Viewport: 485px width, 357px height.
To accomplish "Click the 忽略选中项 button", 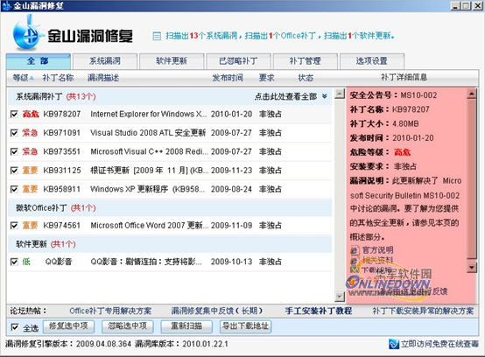I will click(128, 326).
